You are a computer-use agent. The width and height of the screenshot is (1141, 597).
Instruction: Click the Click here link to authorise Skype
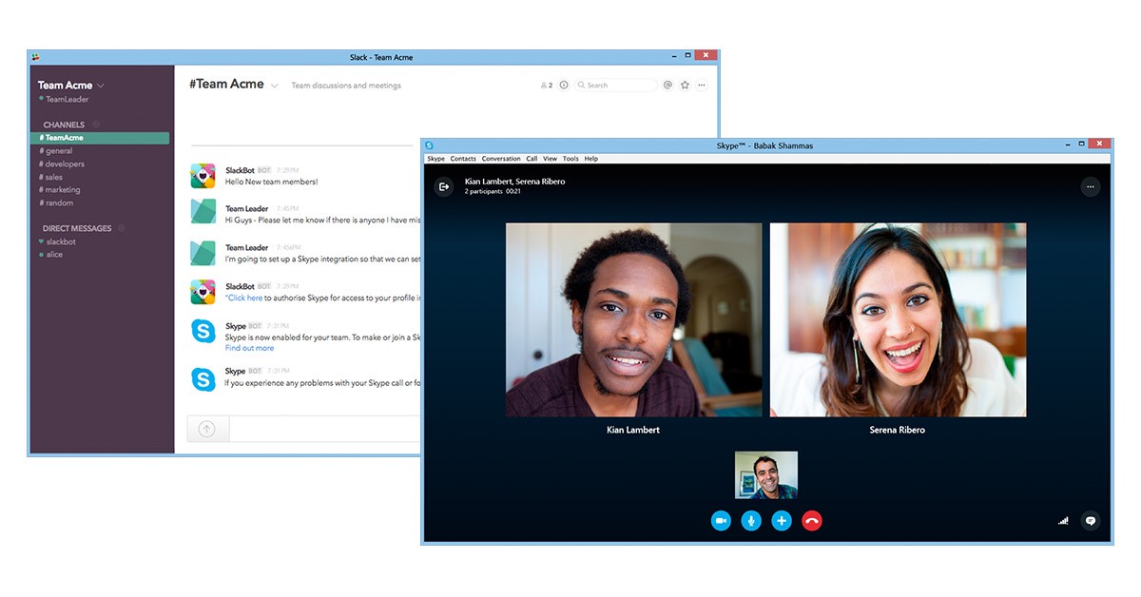244,298
